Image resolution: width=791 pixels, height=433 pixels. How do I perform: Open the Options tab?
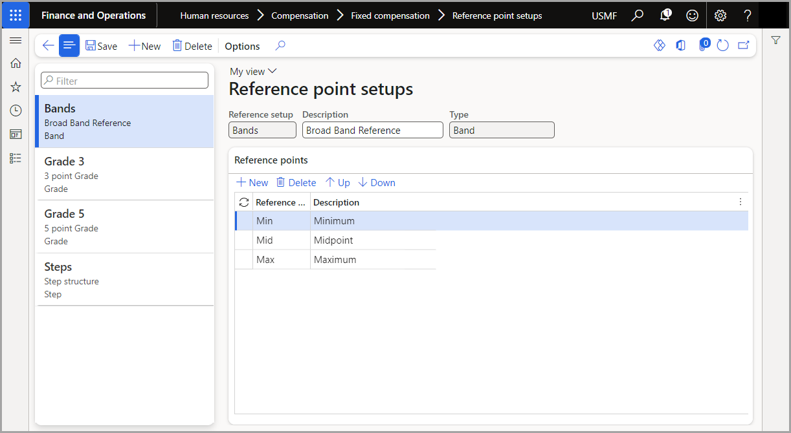click(x=242, y=46)
